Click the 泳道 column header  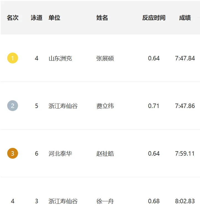37,18
